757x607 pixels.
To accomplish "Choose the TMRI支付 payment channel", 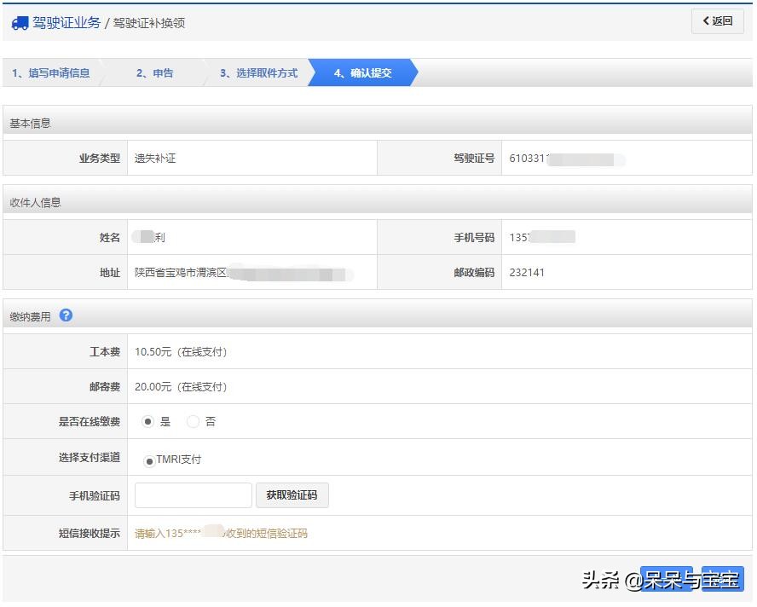I will click(149, 461).
